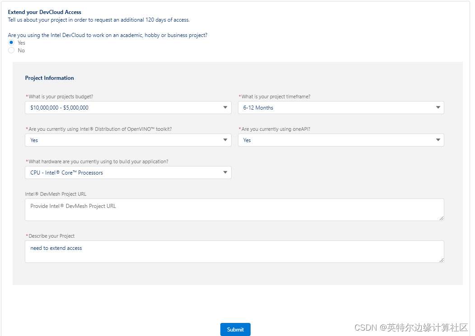Click the hardware selection dropdown arrow
The width and height of the screenshot is (475, 336).
pos(225,172)
